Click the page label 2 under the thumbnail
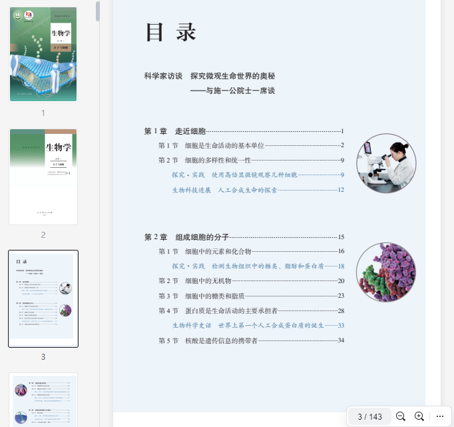454x427 pixels. tap(43, 235)
